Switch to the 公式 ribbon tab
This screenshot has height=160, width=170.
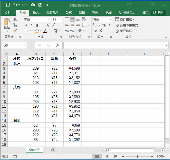[x=68, y=13]
